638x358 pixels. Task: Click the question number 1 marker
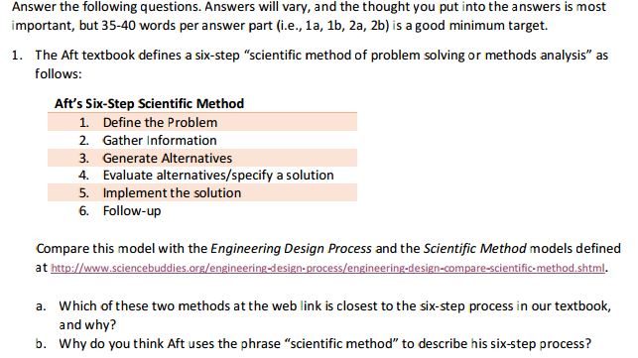pyautogui.click(x=18, y=56)
